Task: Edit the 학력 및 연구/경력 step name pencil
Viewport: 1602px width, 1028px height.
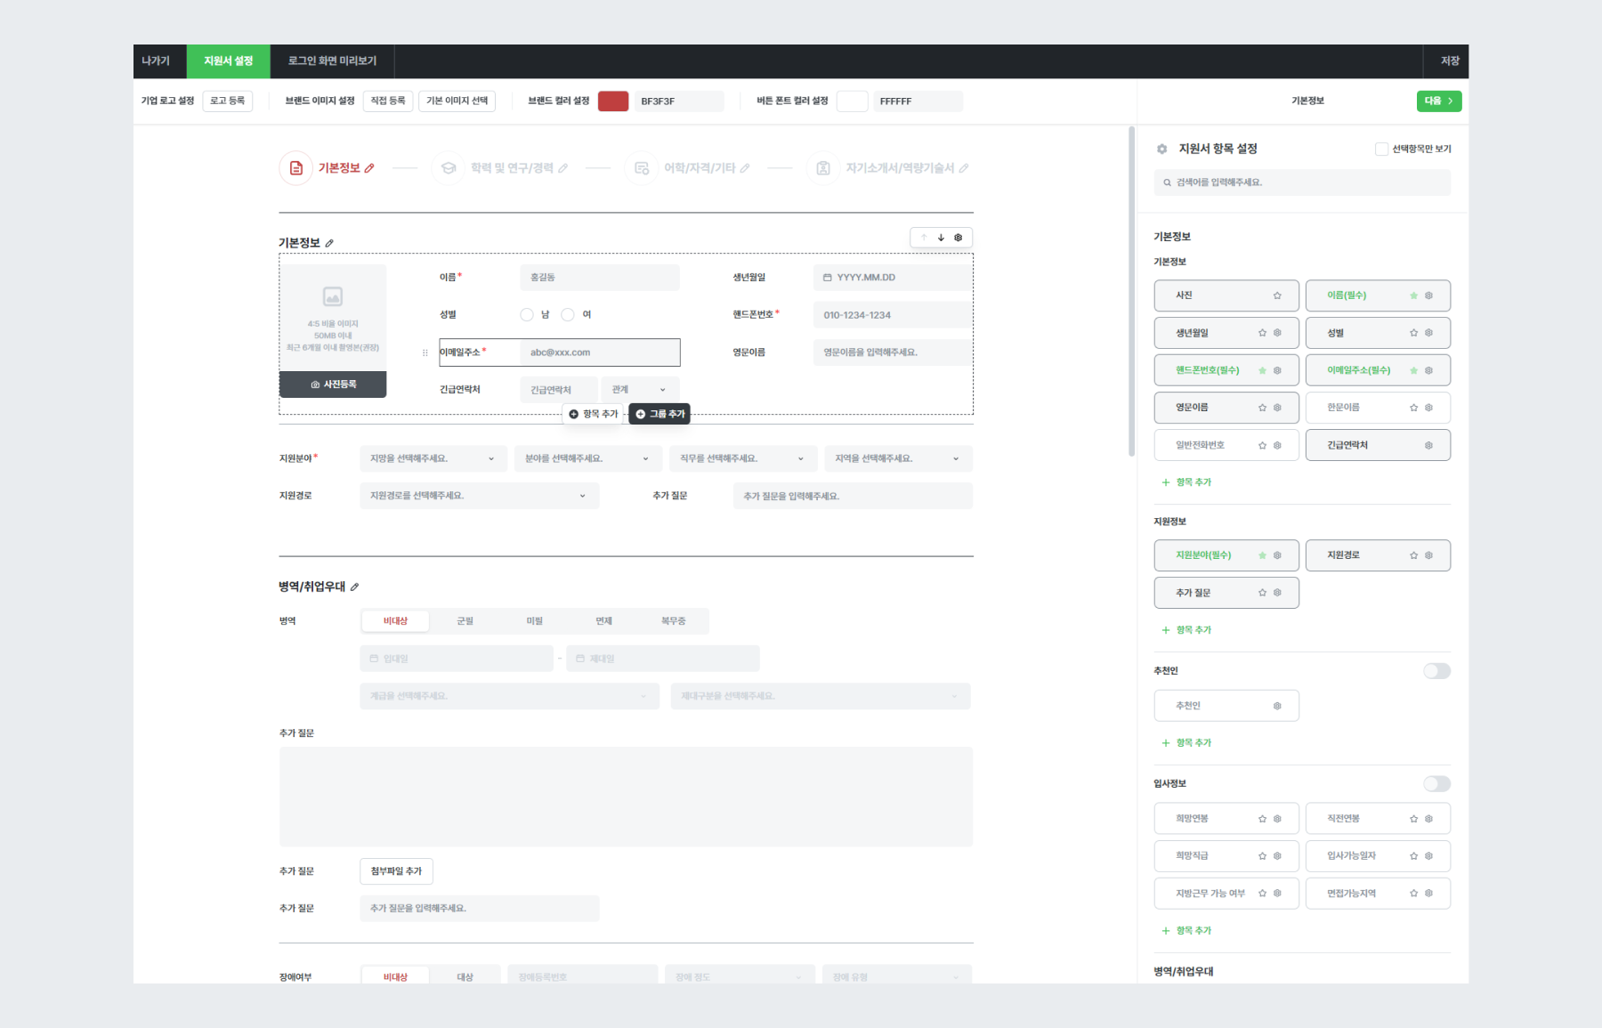Action: (562, 168)
